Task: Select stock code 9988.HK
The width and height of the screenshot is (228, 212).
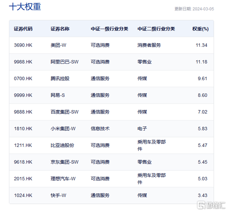Action: pyautogui.click(x=23, y=62)
